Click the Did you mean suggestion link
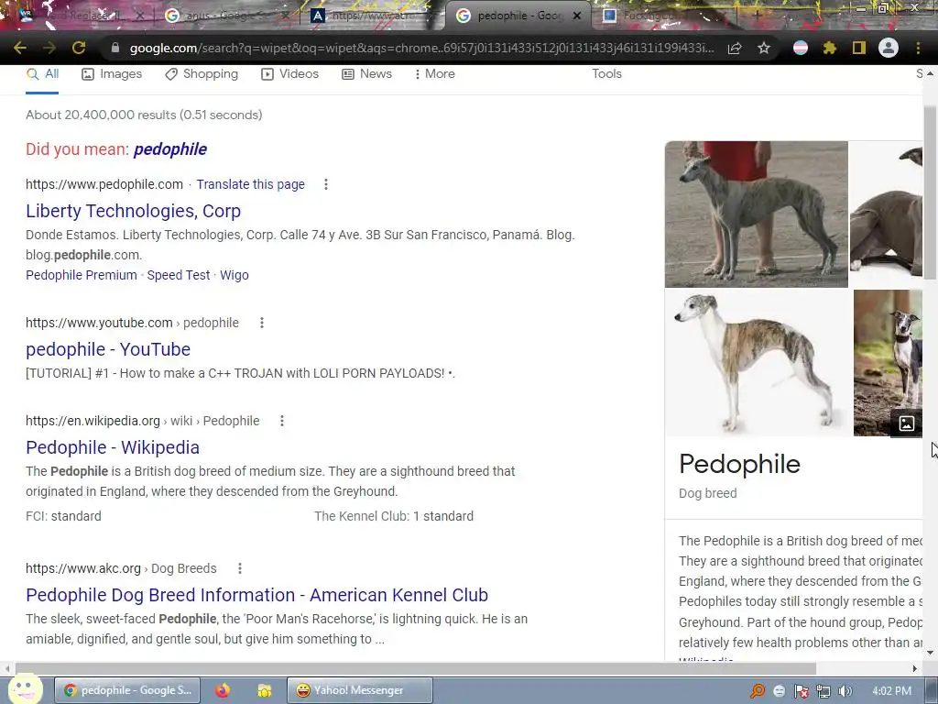The width and height of the screenshot is (938, 704). 169,149
